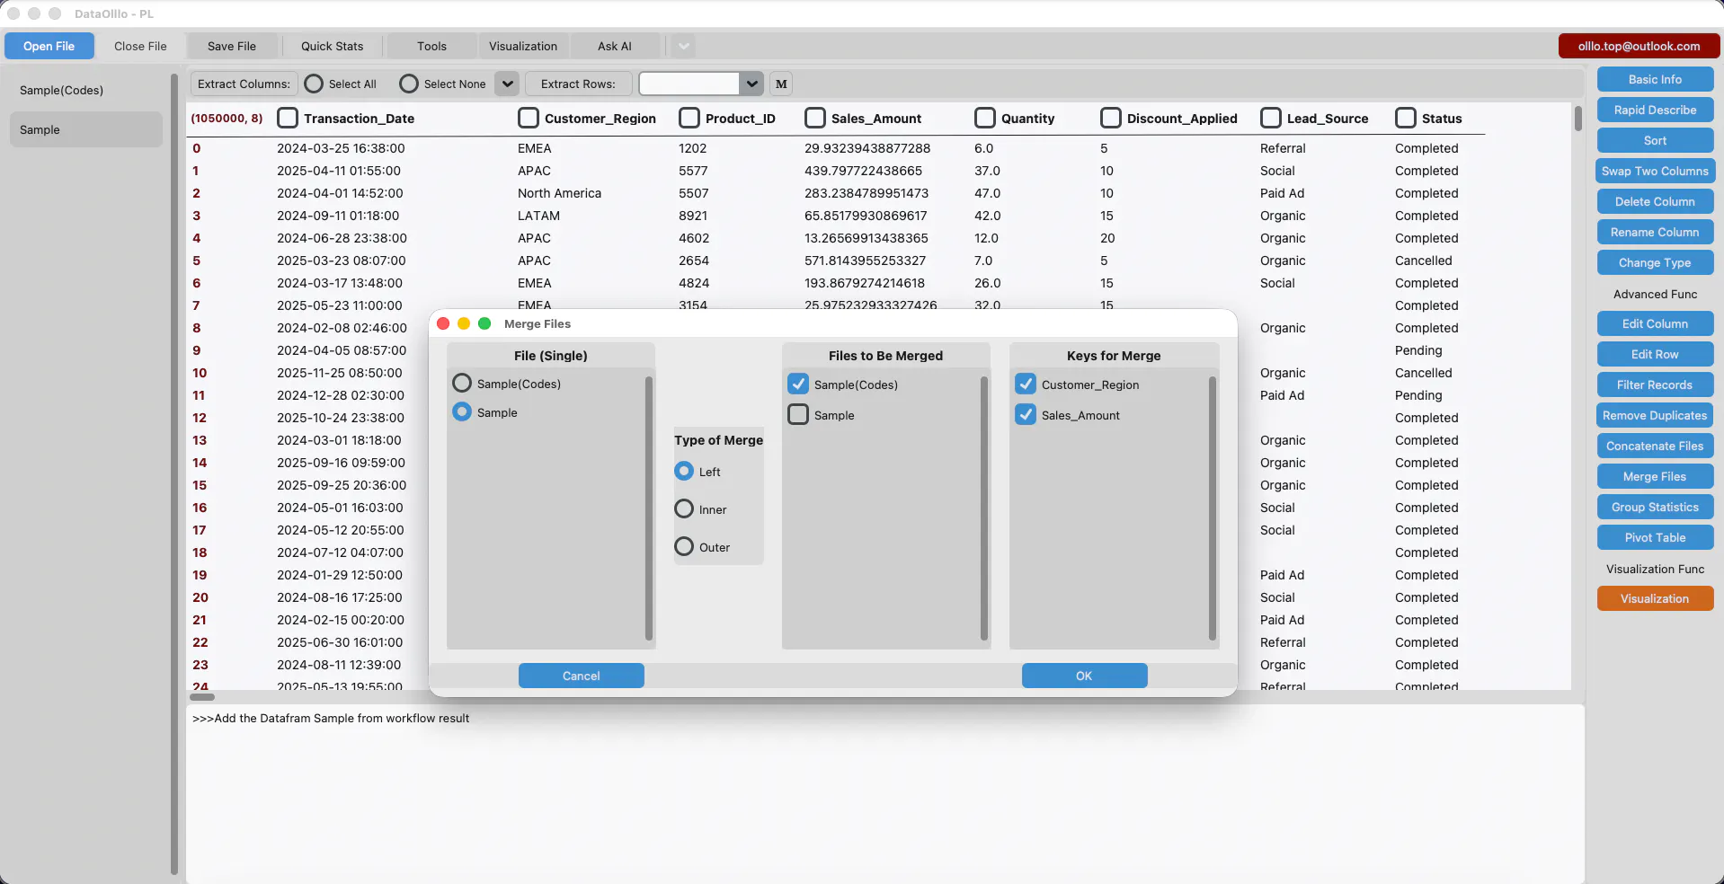The image size is (1724, 884).
Task: Uncheck Sample(Codes) in Files to Be Merged
Action: (x=798, y=384)
